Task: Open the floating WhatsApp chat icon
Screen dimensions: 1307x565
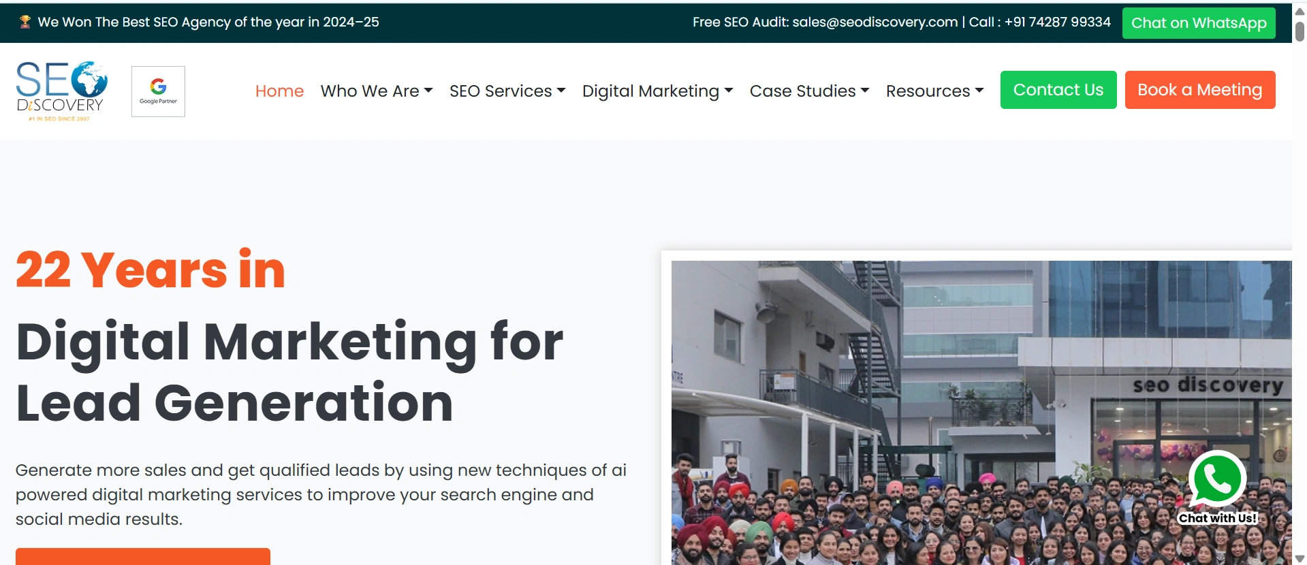Action: 1217,479
